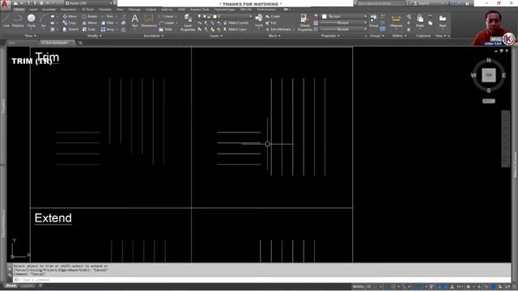This screenshot has width=518, height=291.
Task: Toggle MODEL space in status bar
Action: (358, 287)
